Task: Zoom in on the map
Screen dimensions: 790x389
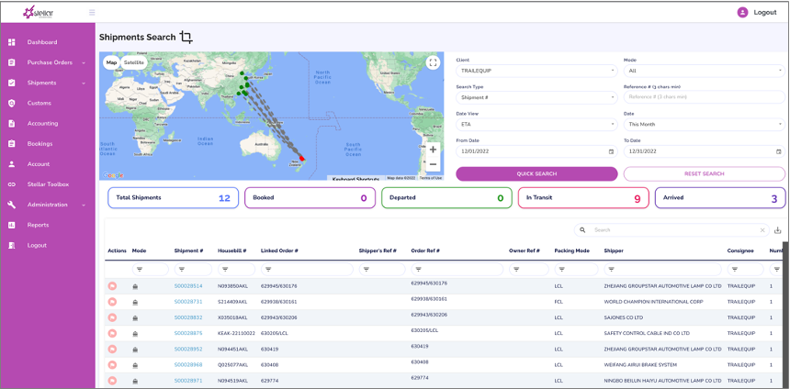Action: click(433, 149)
